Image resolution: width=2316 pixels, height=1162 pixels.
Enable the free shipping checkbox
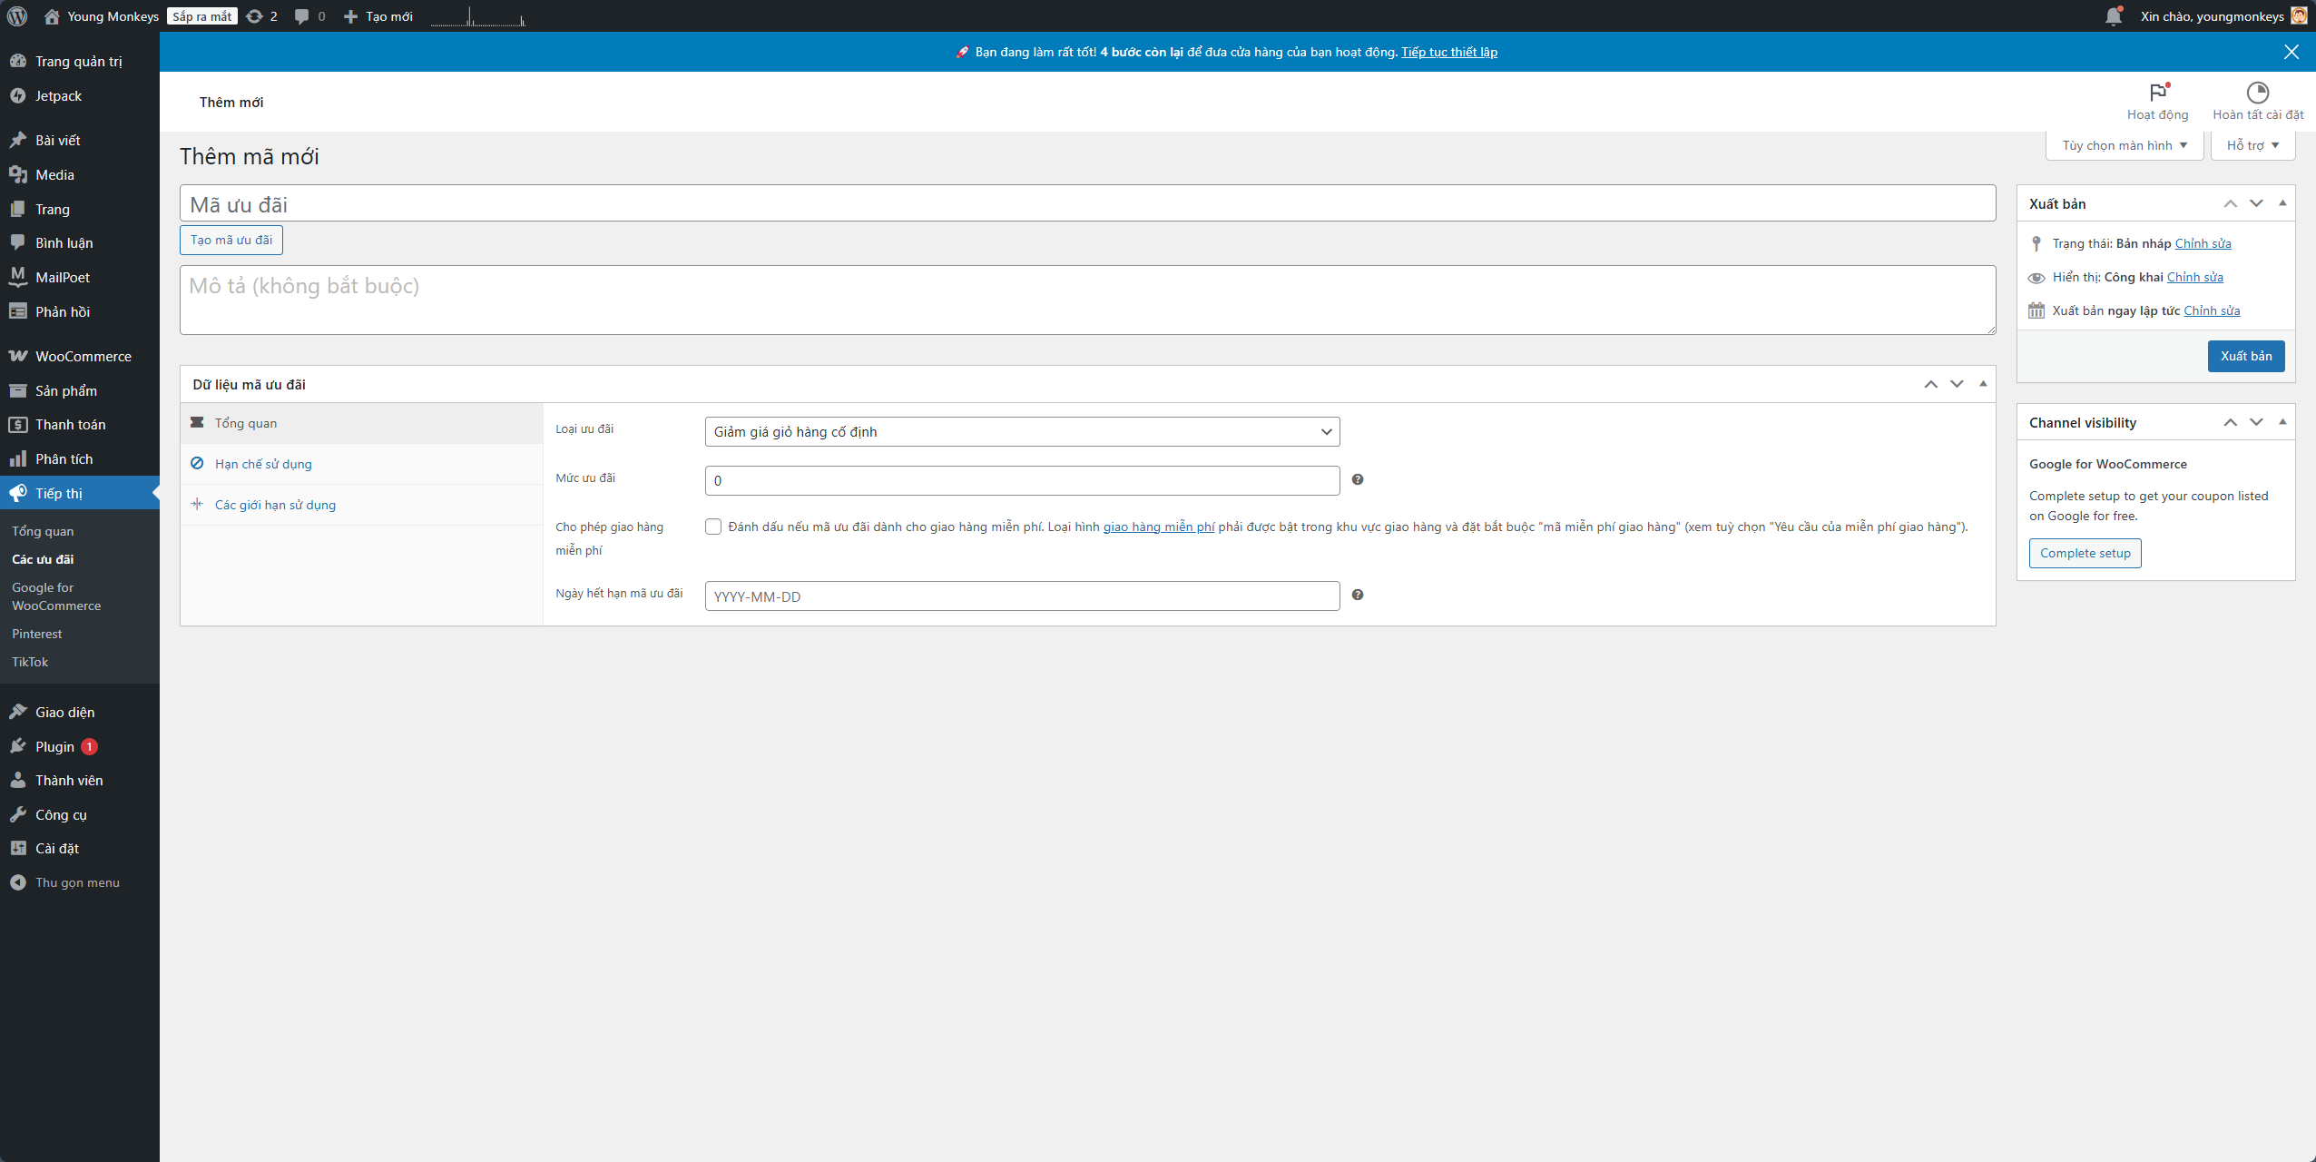tap(713, 527)
